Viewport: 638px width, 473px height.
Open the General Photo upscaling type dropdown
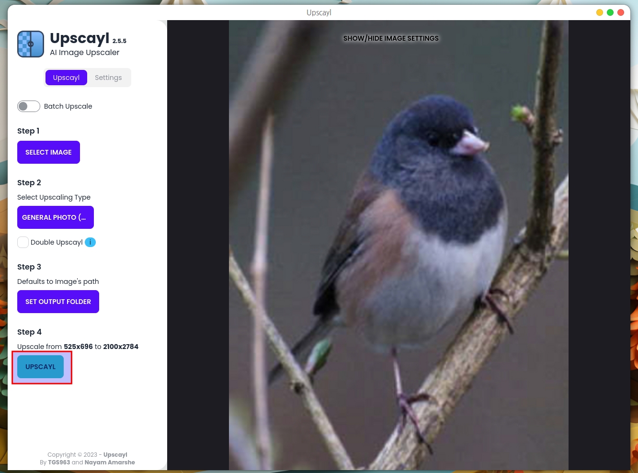tap(55, 217)
